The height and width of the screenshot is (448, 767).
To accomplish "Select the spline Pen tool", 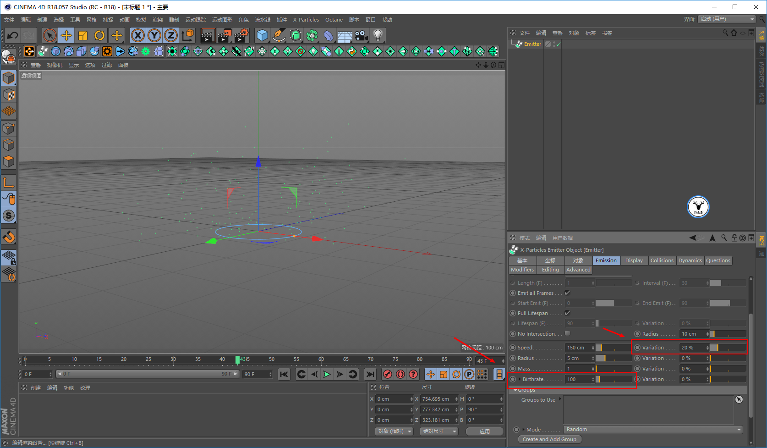I will pos(279,35).
